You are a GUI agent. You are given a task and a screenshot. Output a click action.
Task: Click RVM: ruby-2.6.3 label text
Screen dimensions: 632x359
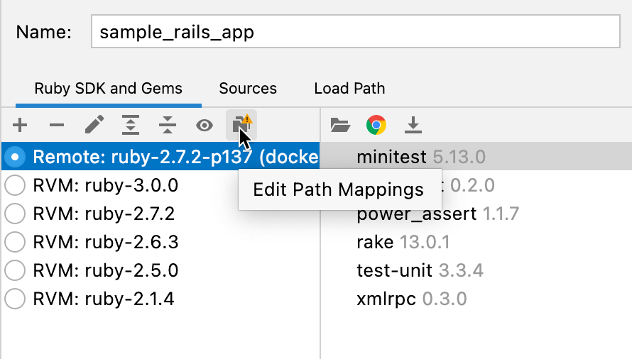(x=106, y=242)
